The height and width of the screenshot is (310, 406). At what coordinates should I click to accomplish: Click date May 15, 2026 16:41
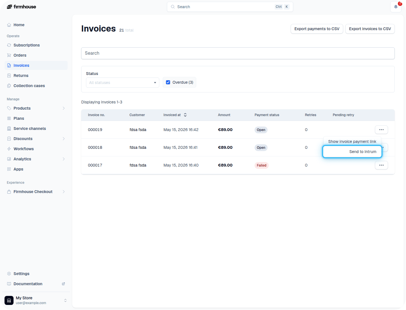pos(180,147)
